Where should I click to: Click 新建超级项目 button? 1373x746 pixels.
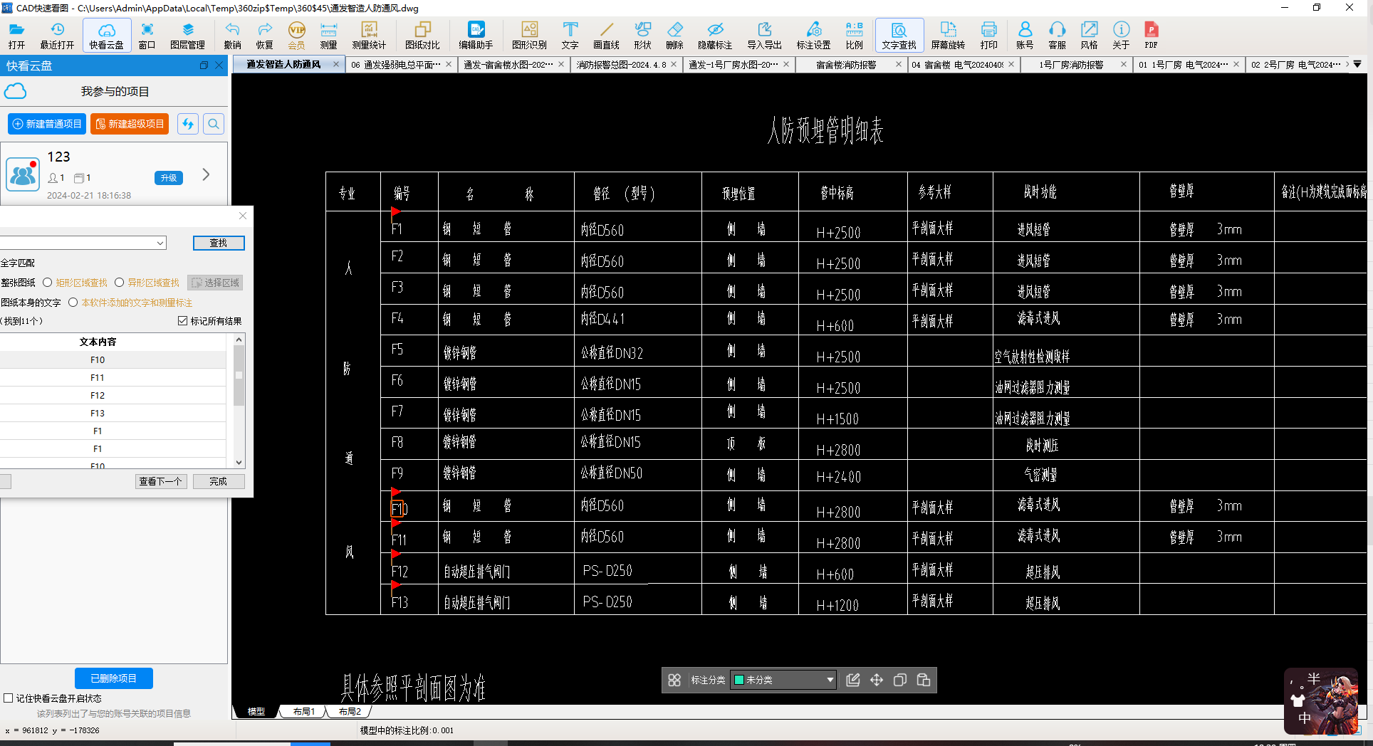point(130,124)
